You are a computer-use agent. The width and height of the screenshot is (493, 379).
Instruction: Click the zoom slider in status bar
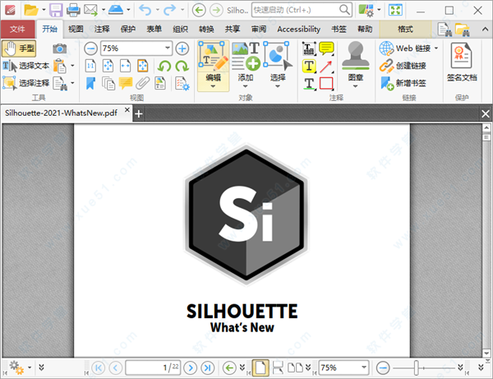[x=417, y=367]
